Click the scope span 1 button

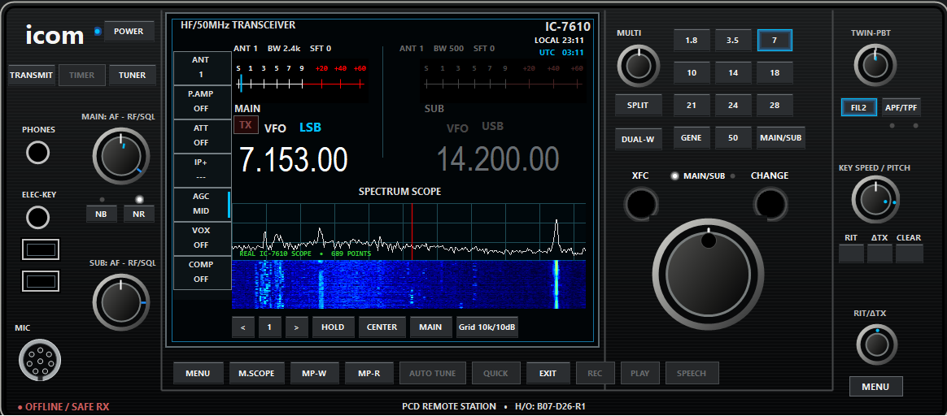[270, 327]
